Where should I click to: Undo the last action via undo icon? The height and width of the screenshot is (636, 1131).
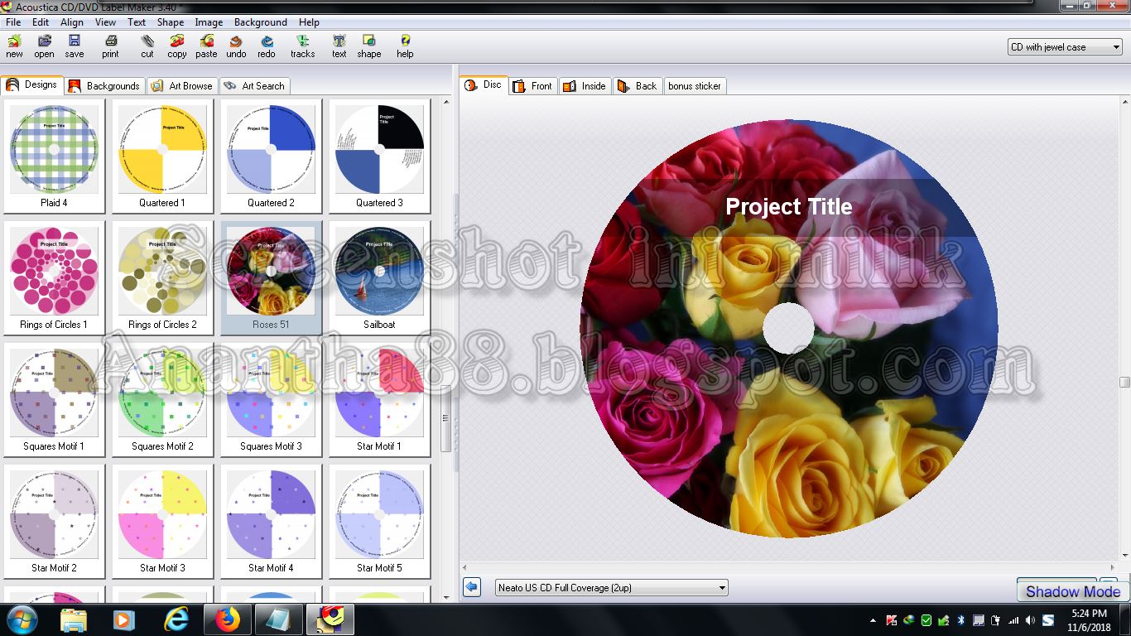(x=236, y=46)
